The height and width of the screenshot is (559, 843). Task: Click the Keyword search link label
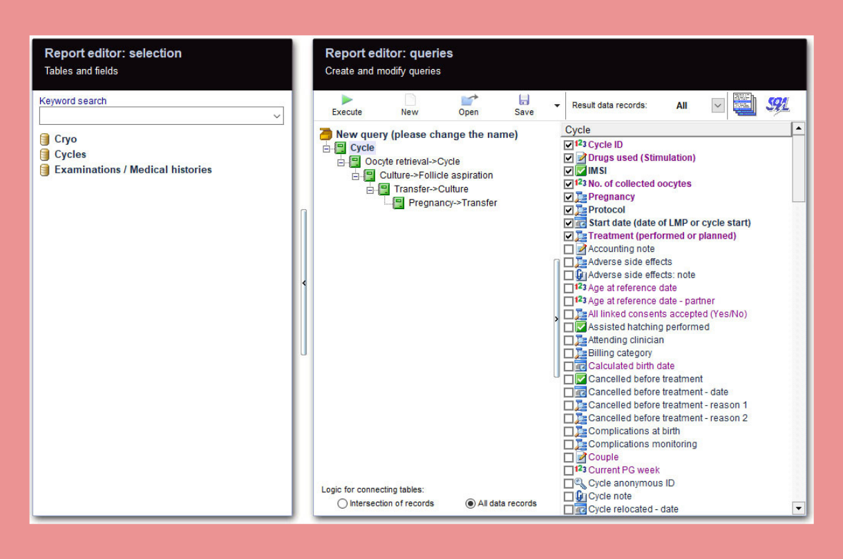[x=73, y=101]
